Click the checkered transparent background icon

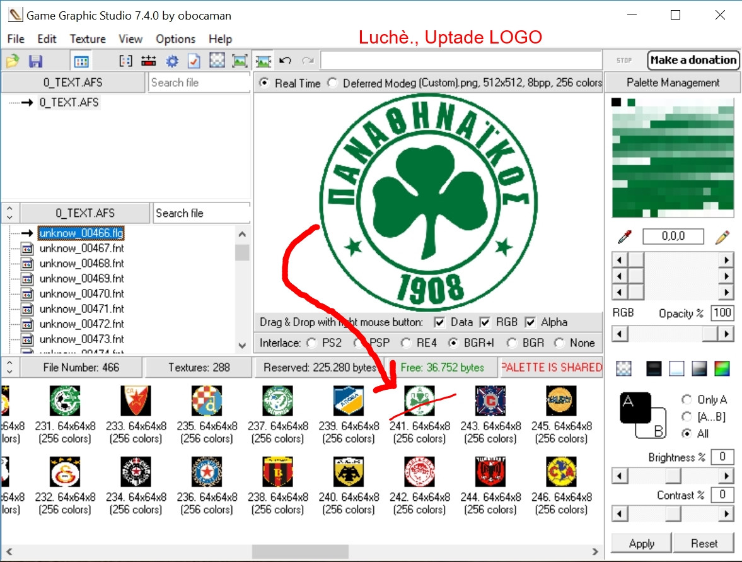click(x=624, y=368)
